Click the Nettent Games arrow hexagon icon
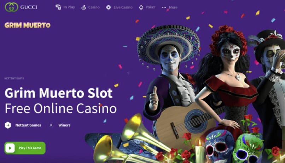Viewport: 285px width, 163px height. pos(8,125)
